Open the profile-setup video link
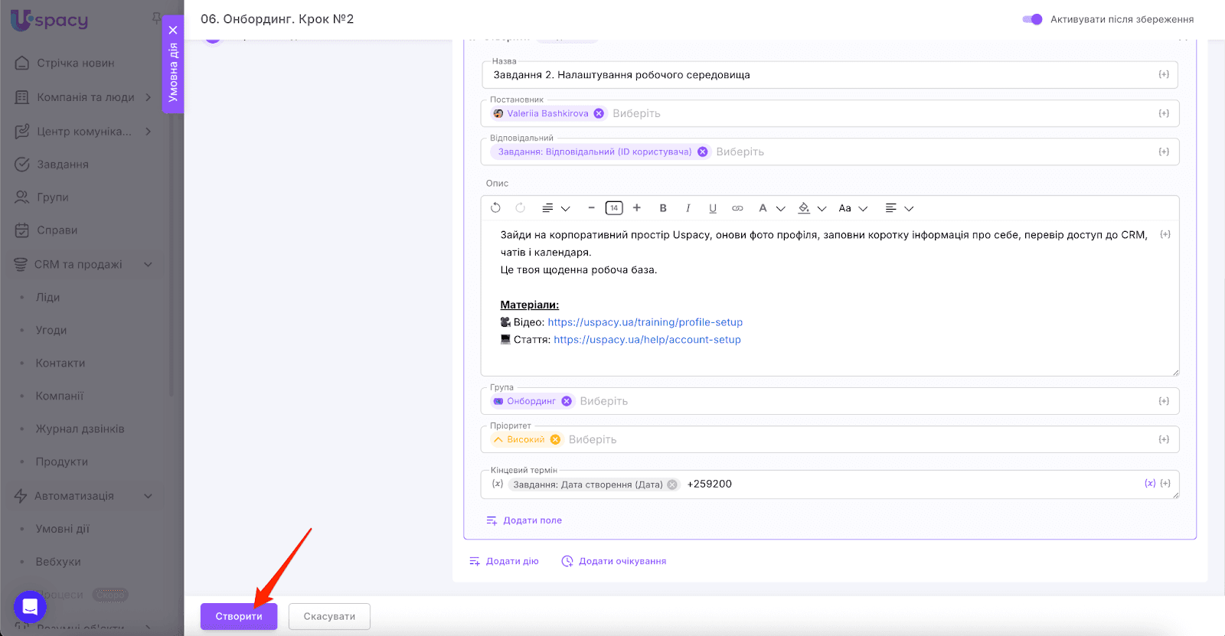Viewport: 1225px width, 636px height. tap(645, 322)
